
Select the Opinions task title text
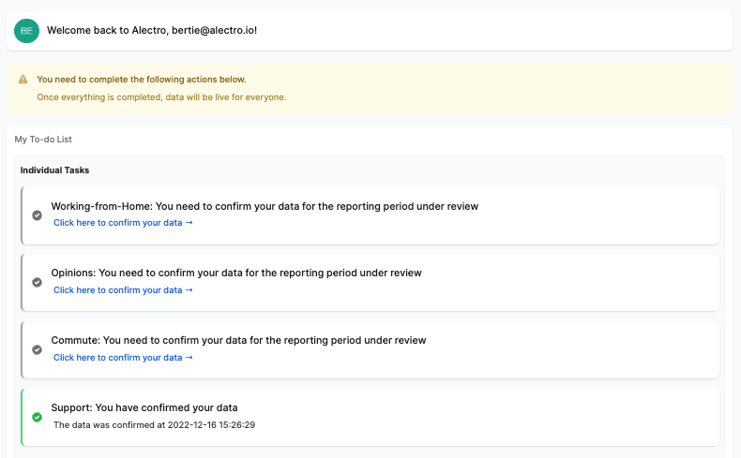click(236, 273)
